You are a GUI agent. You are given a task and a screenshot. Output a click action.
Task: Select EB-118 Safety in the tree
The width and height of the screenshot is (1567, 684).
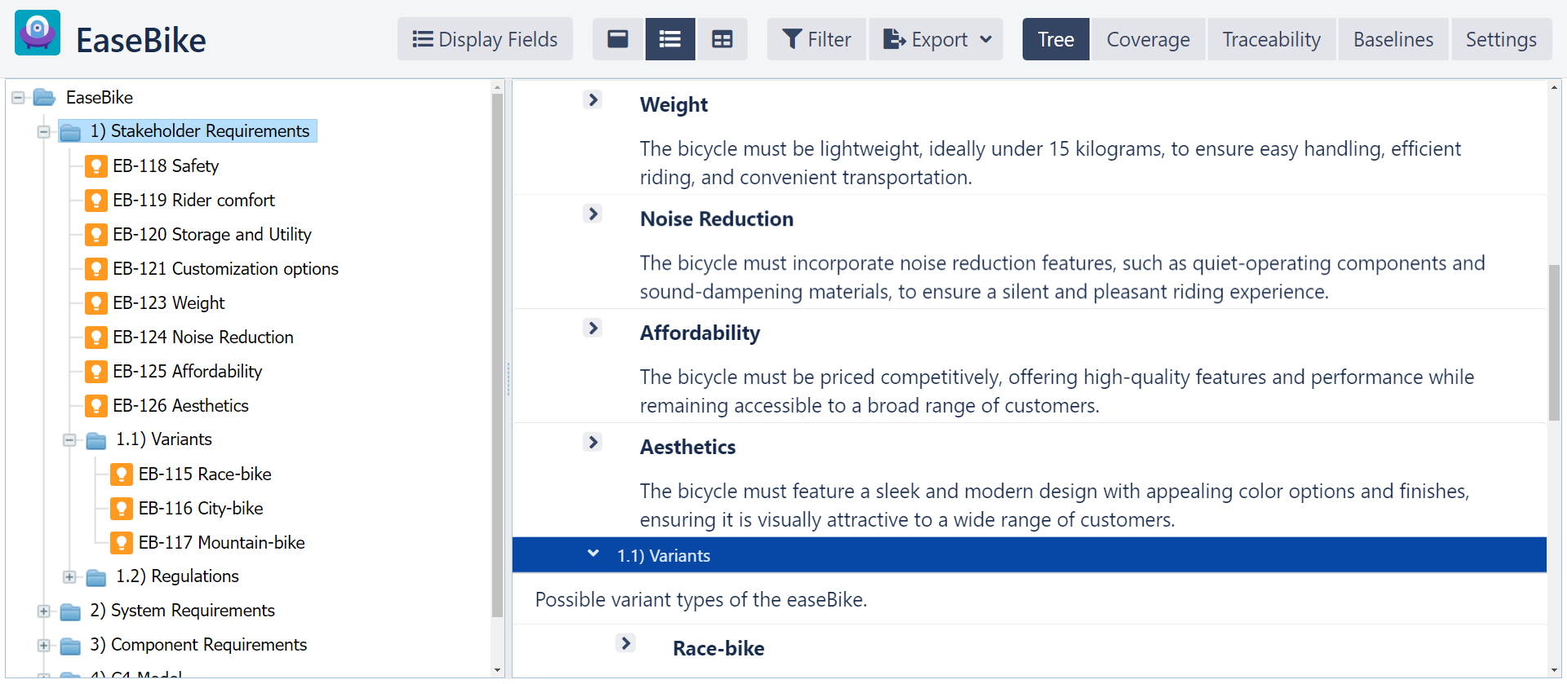click(166, 166)
